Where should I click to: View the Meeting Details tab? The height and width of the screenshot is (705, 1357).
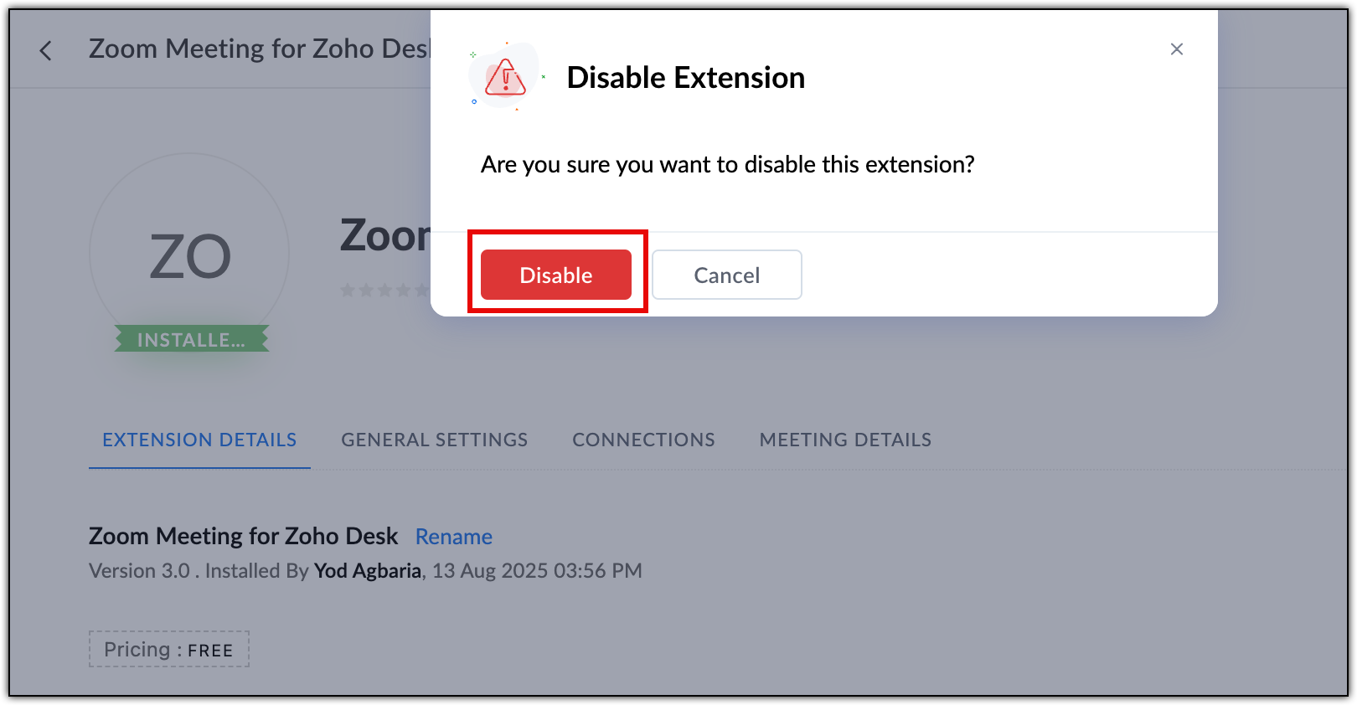[845, 440]
